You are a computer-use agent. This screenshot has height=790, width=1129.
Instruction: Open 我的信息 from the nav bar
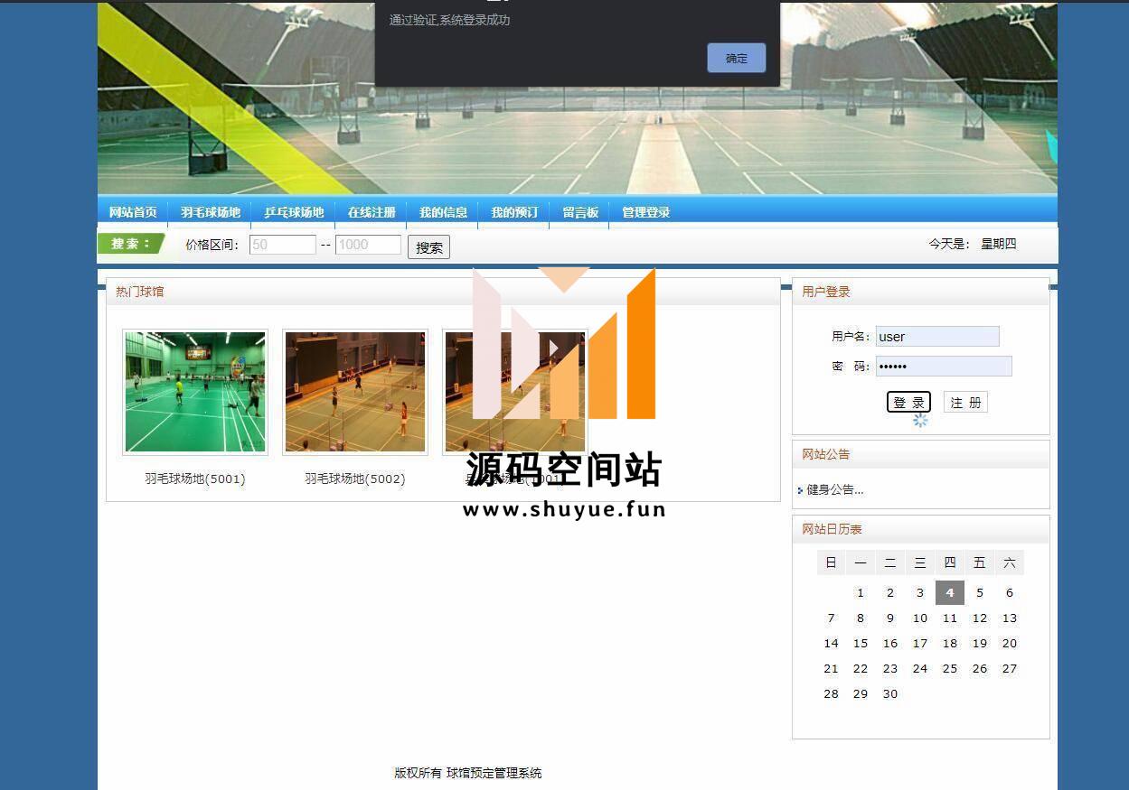[x=443, y=212]
